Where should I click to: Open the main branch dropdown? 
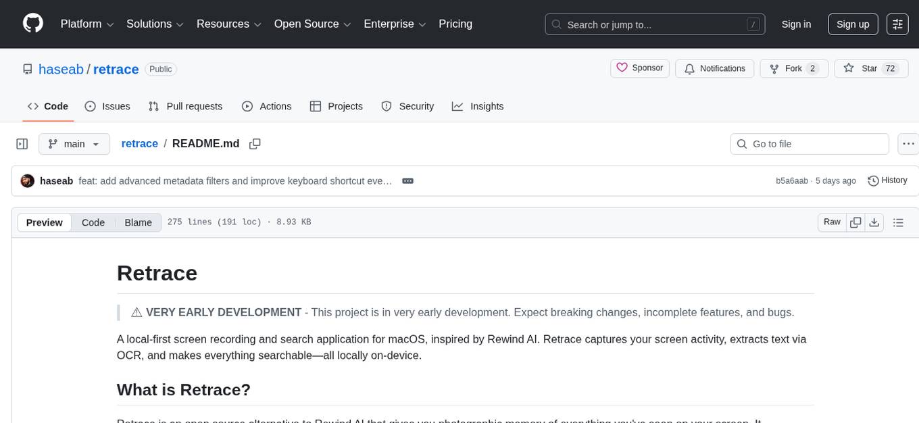[74, 144]
